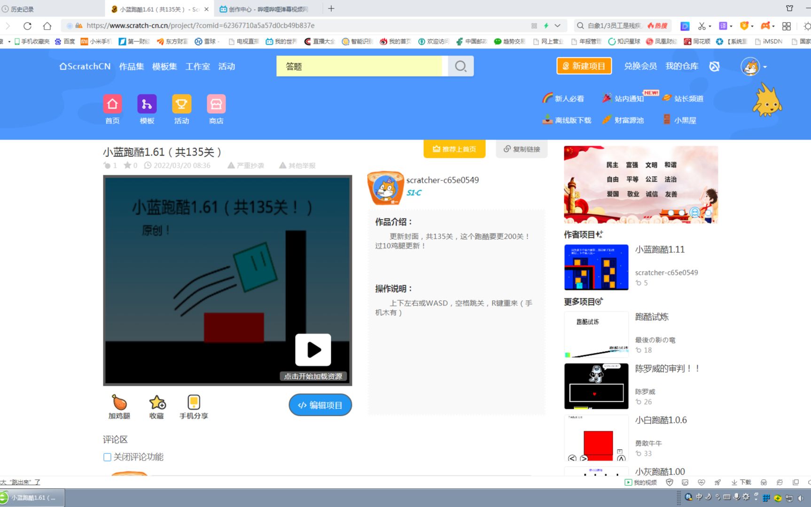The height and width of the screenshot is (507, 811).
Task: Switch to the 哔哩哔哩 browser tab
Action: [x=263, y=8]
